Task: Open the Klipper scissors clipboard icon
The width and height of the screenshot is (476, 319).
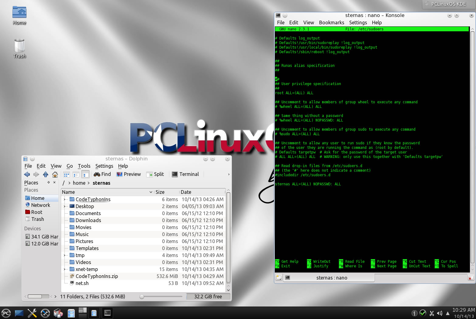Action: [x=432, y=313]
